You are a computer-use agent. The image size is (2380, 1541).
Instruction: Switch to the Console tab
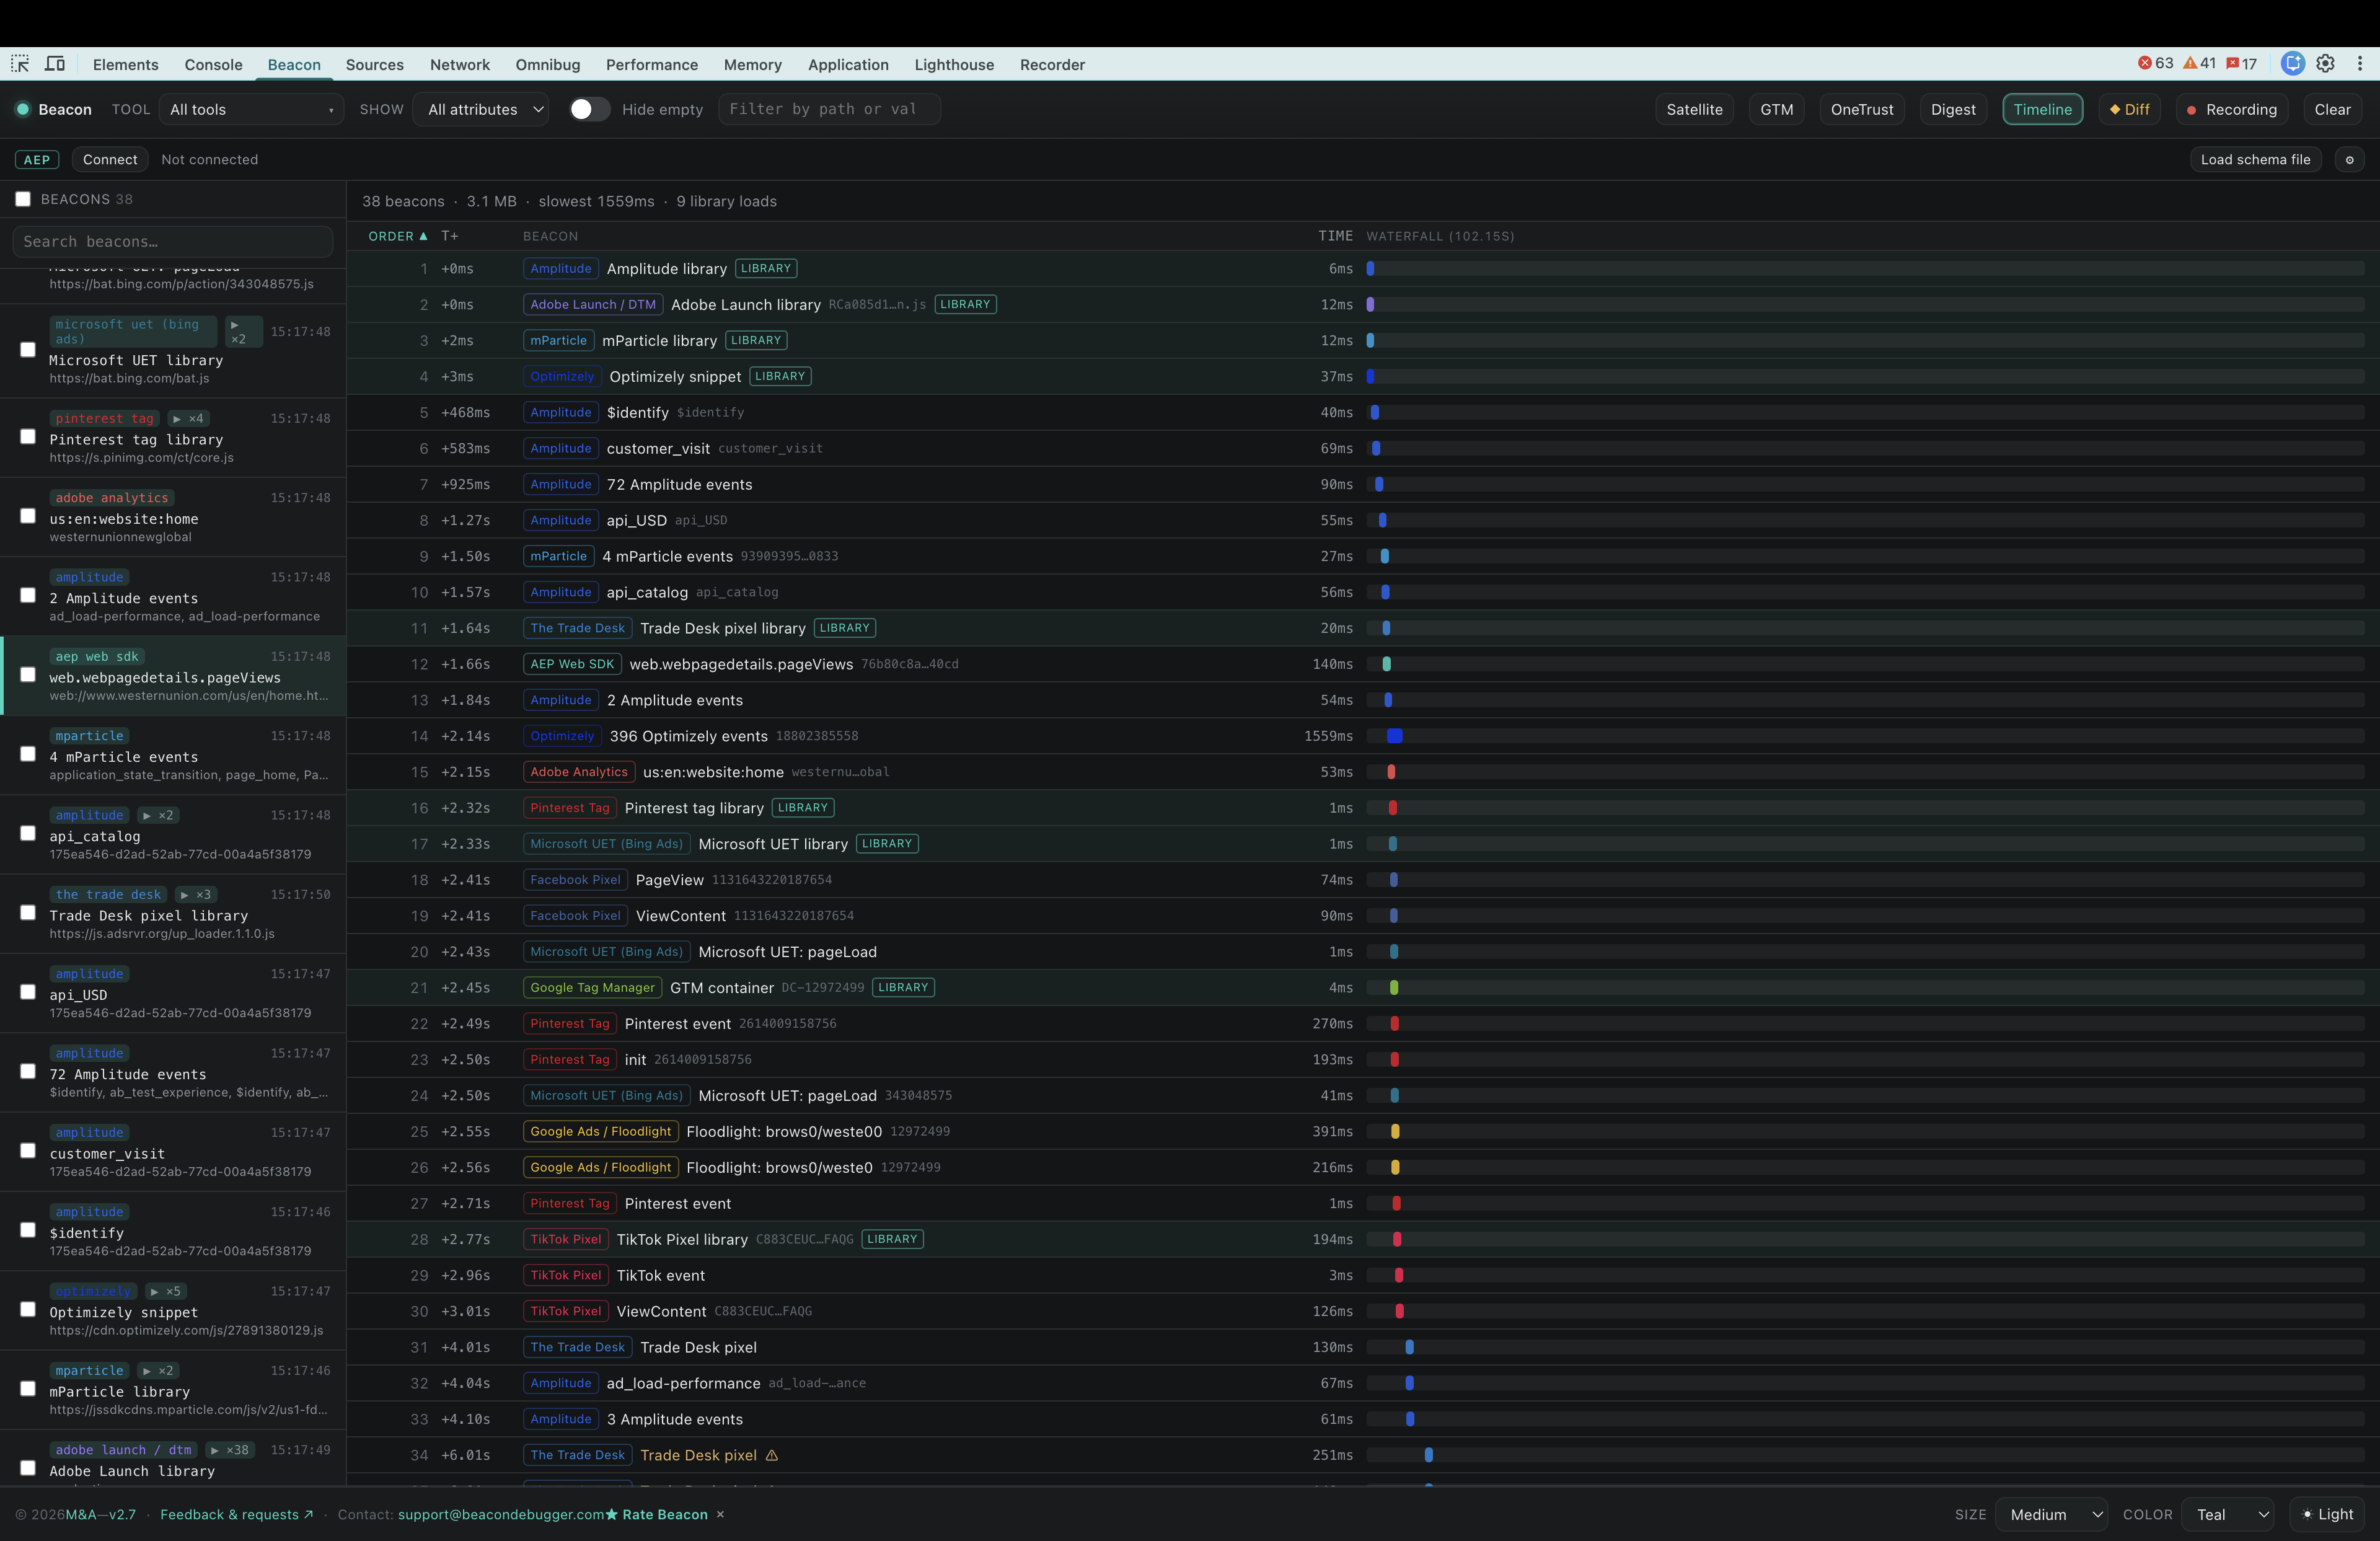tap(214, 64)
